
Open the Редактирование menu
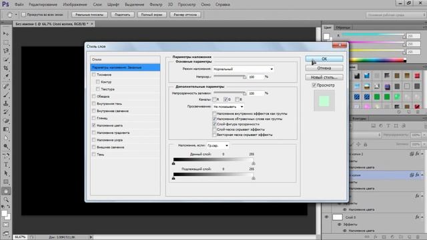43,5
